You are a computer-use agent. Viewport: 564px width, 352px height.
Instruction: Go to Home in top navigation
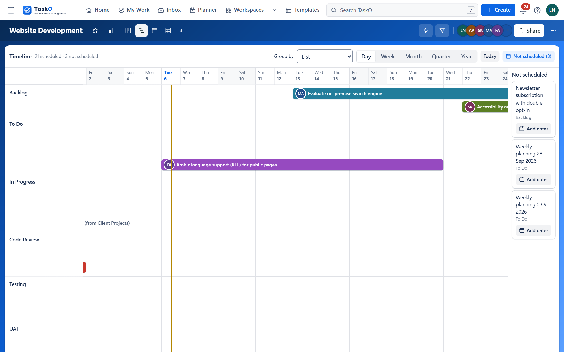[x=98, y=10]
